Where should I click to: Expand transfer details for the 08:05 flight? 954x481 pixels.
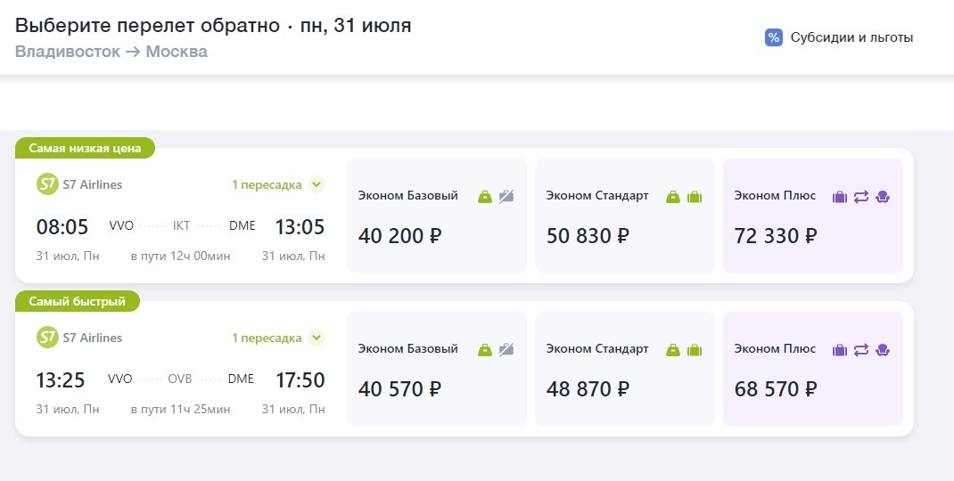[x=316, y=184]
